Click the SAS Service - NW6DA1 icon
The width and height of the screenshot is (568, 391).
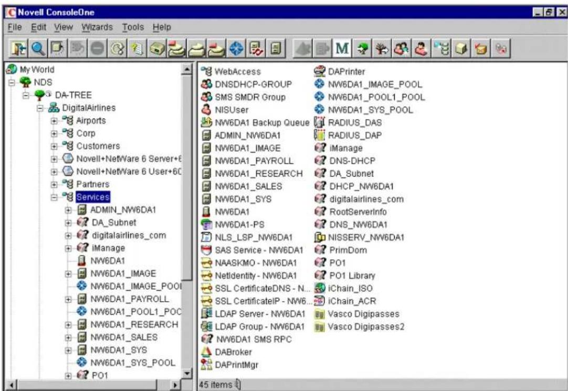[x=206, y=250]
